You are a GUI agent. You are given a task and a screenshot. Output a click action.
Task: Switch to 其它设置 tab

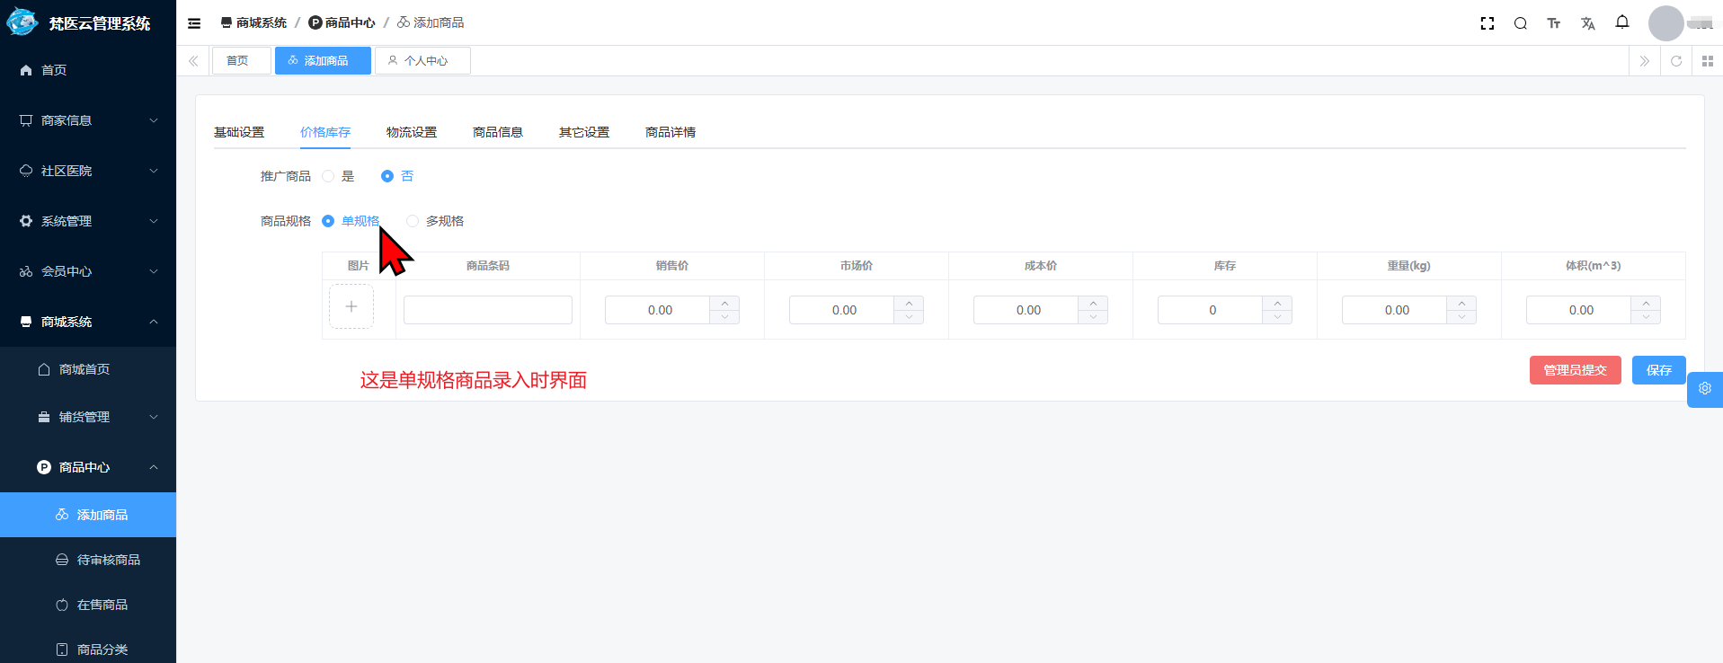(584, 132)
